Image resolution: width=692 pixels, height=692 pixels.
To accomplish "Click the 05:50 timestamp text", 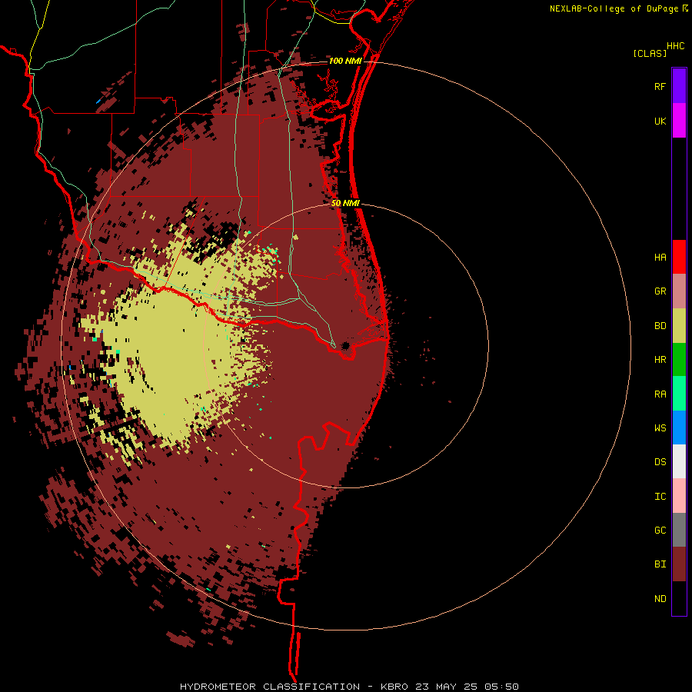I will point(501,687).
